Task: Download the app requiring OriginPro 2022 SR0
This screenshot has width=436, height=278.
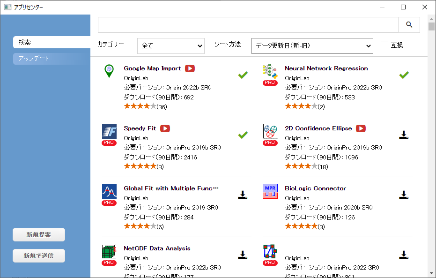Action: (404, 255)
